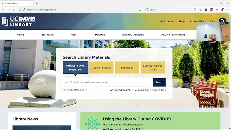Click the webcam video overlay thumbnail
231x130 pixels.
[213, 32]
